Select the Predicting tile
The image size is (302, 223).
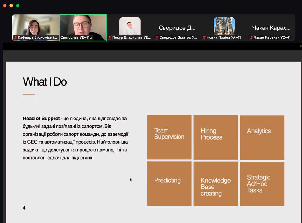pos(169,183)
